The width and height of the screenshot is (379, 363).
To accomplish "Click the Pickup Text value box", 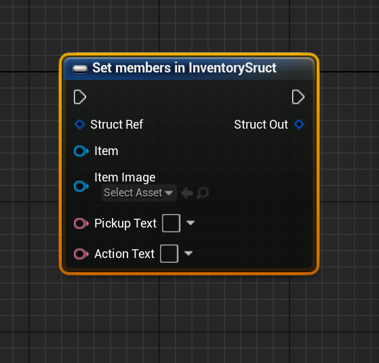I will point(171,223).
